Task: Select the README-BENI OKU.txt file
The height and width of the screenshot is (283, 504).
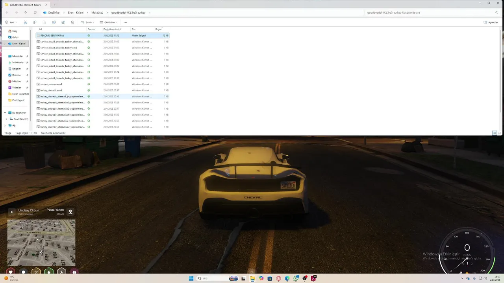Action: point(102,35)
